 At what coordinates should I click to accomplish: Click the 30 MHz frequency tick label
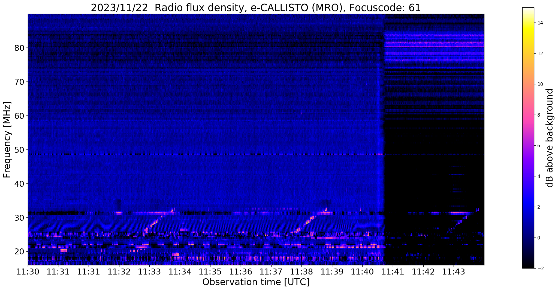19,218
